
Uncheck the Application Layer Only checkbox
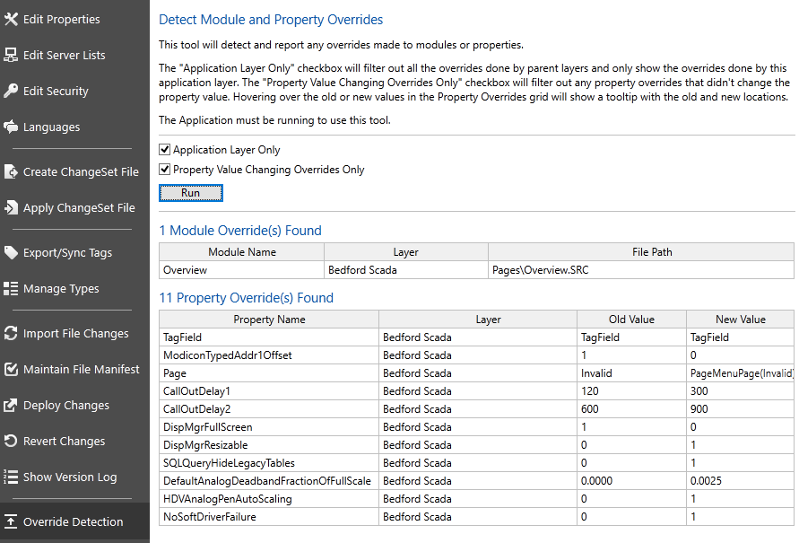tap(165, 149)
